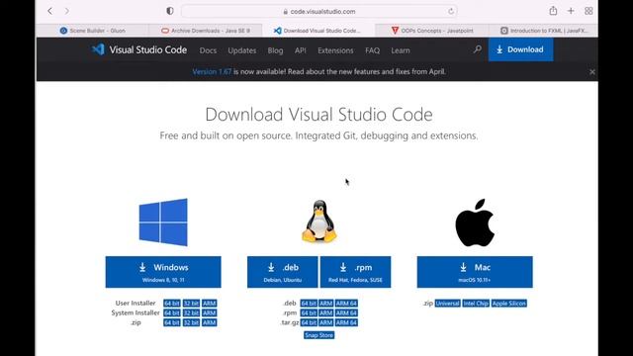Viewport: 633px width, 356px height.
Task: Select Linux .tar.gz ARM 64
Action: coord(346,322)
